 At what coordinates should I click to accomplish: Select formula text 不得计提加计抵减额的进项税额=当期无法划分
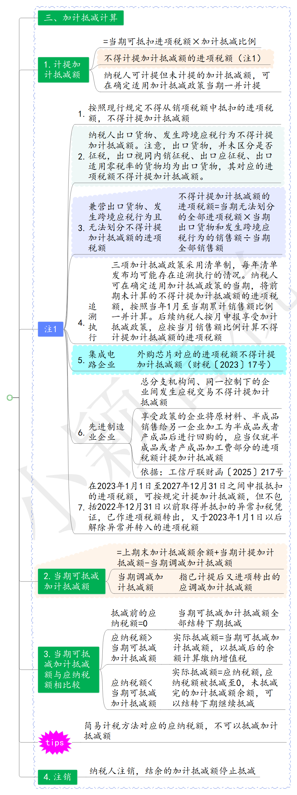click(x=226, y=222)
